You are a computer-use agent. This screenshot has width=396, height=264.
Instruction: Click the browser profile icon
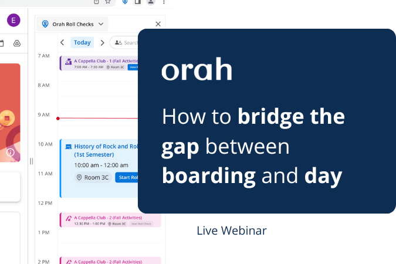click(151, 2)
